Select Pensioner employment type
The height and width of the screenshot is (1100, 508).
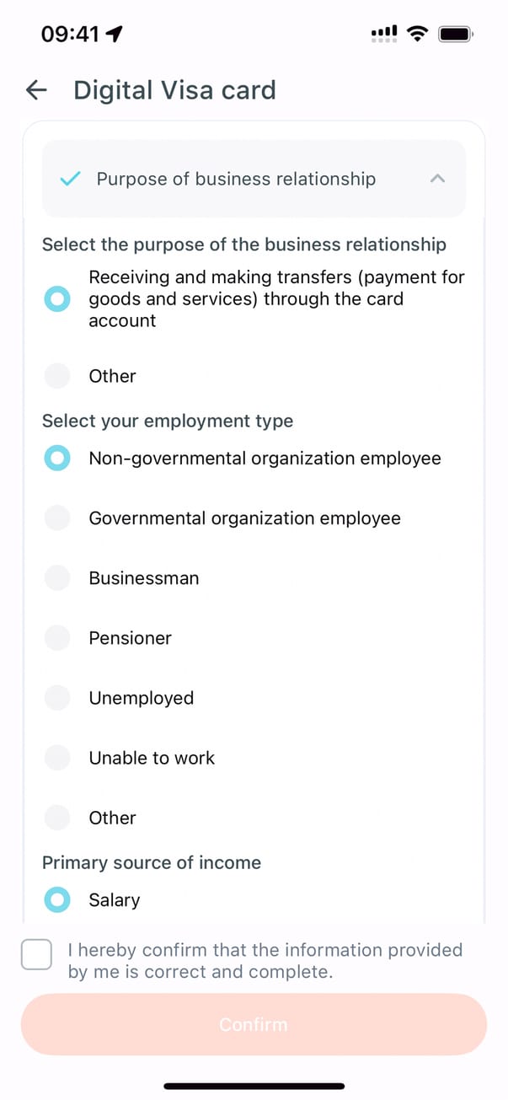57,638
